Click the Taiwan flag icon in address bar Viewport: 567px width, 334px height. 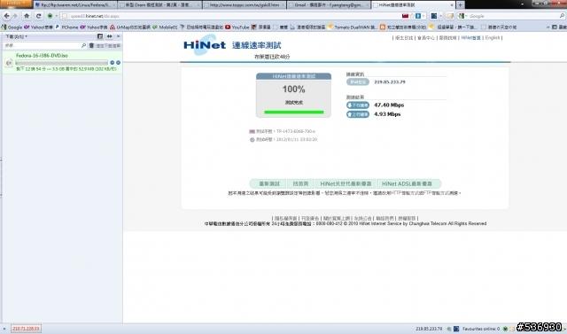pos(405,16)
